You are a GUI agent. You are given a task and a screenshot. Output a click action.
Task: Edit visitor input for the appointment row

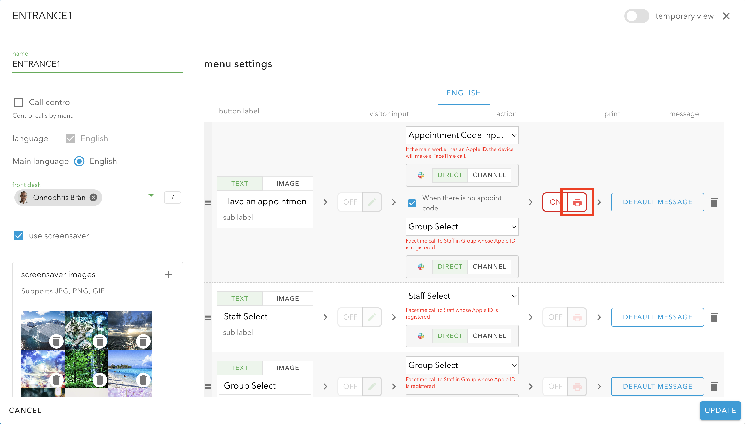tap(372, 202)
